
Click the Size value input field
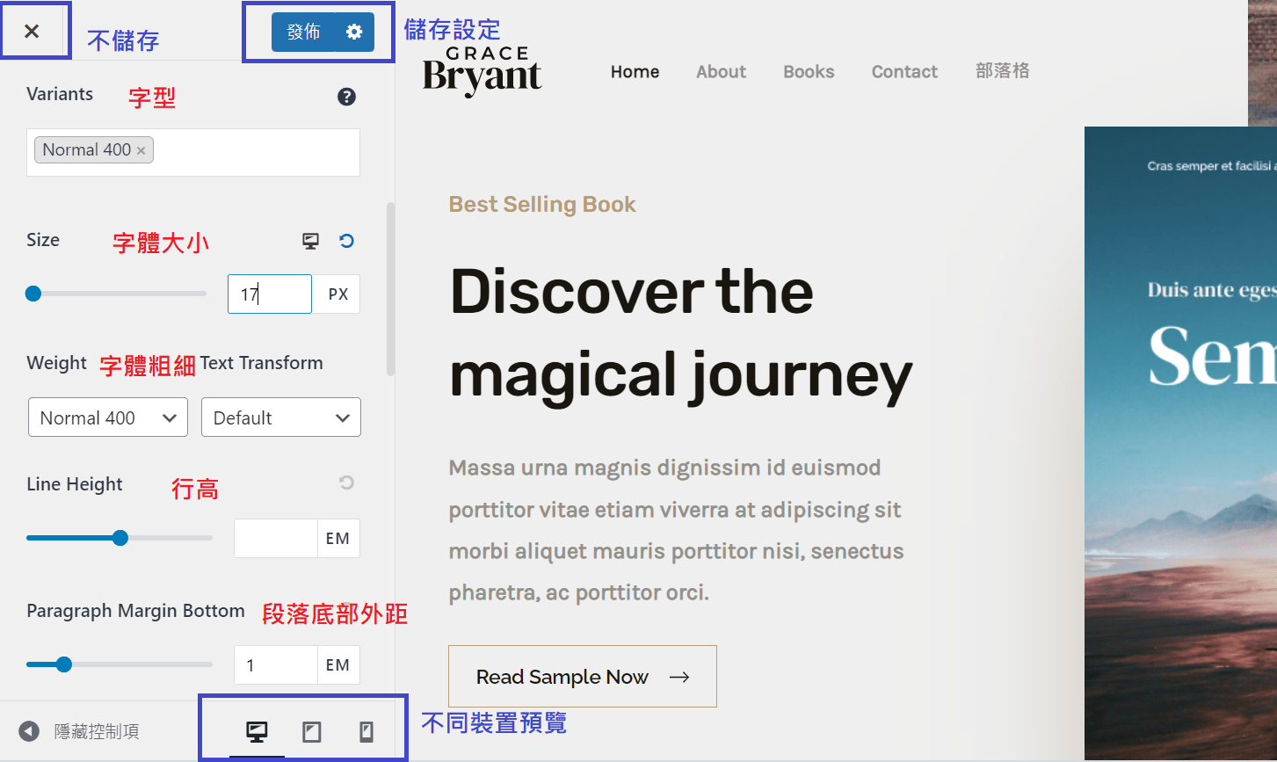270,294
